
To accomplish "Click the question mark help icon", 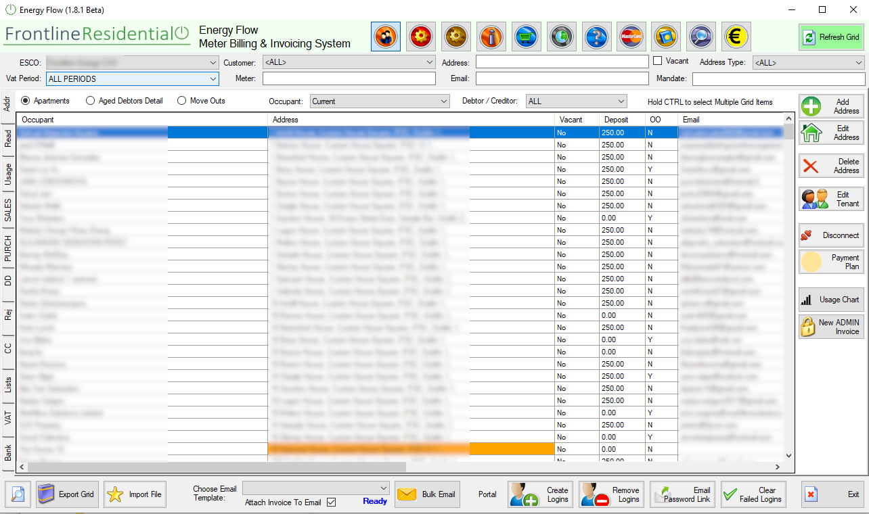I will [597, 37].
